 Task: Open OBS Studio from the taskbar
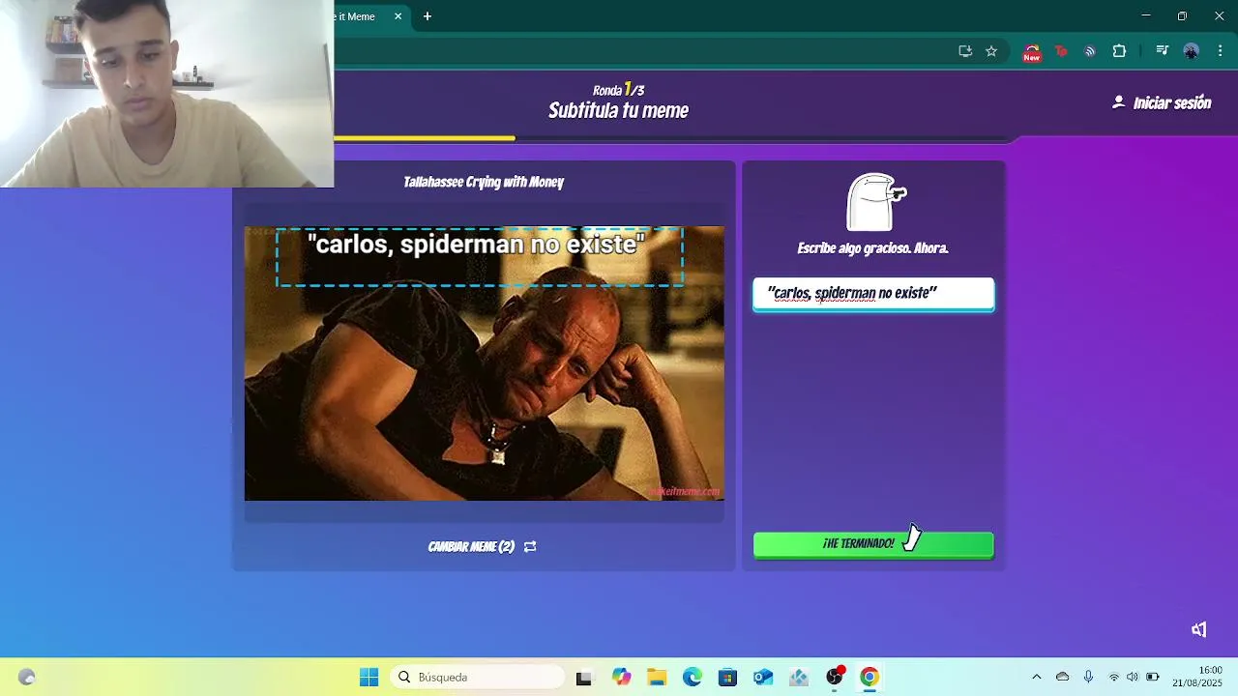pyautogui.click(x=835, y=678)
